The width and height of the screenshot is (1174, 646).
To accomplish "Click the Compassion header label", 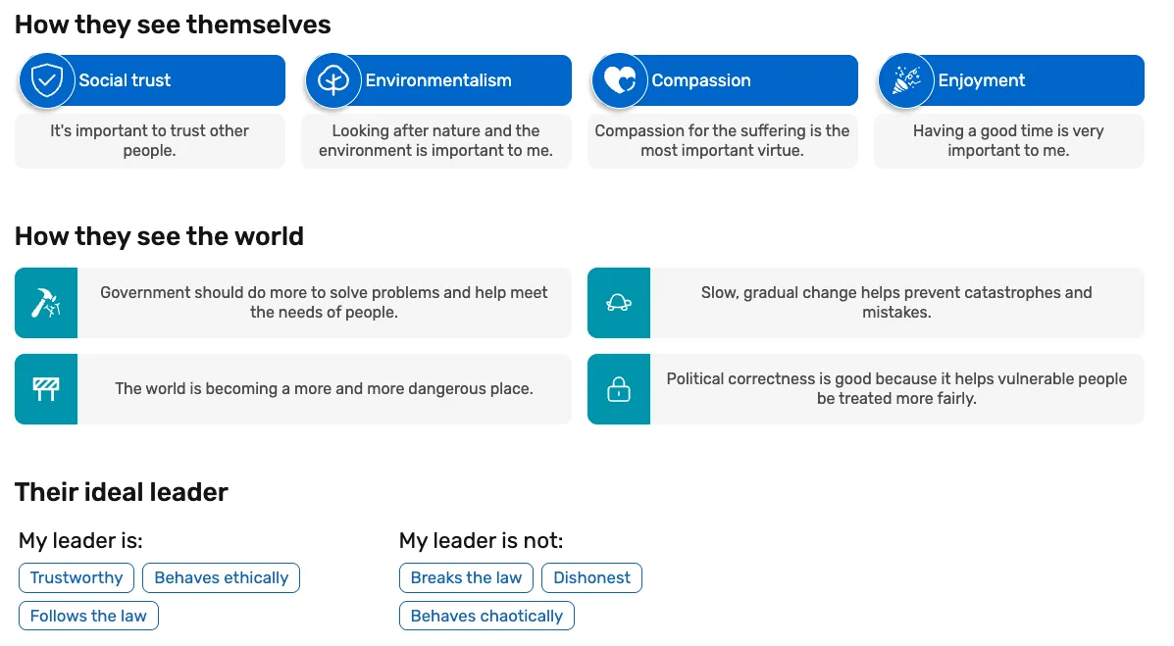I will [x=701, y=80].
